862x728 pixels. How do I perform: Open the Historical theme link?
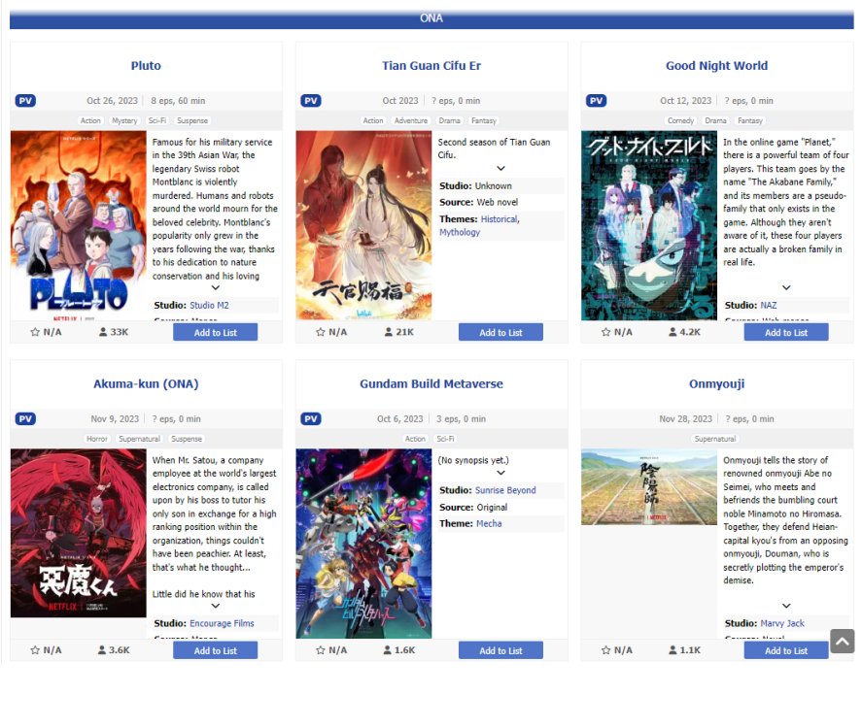(500, 219)
